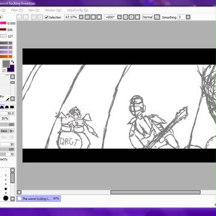Click the zoom in plus icon
The height and width of the screenshot is (216, 216).
93,17
